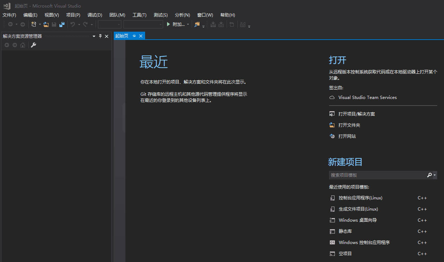Expand the Undo history dropdown arrow

click(79, 24)
